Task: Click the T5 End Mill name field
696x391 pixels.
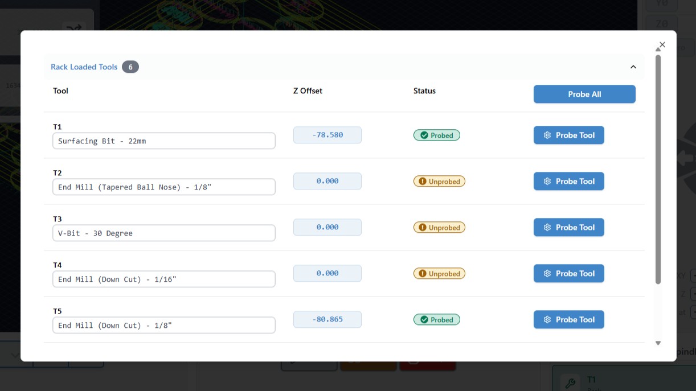Action: coord(163,326)
